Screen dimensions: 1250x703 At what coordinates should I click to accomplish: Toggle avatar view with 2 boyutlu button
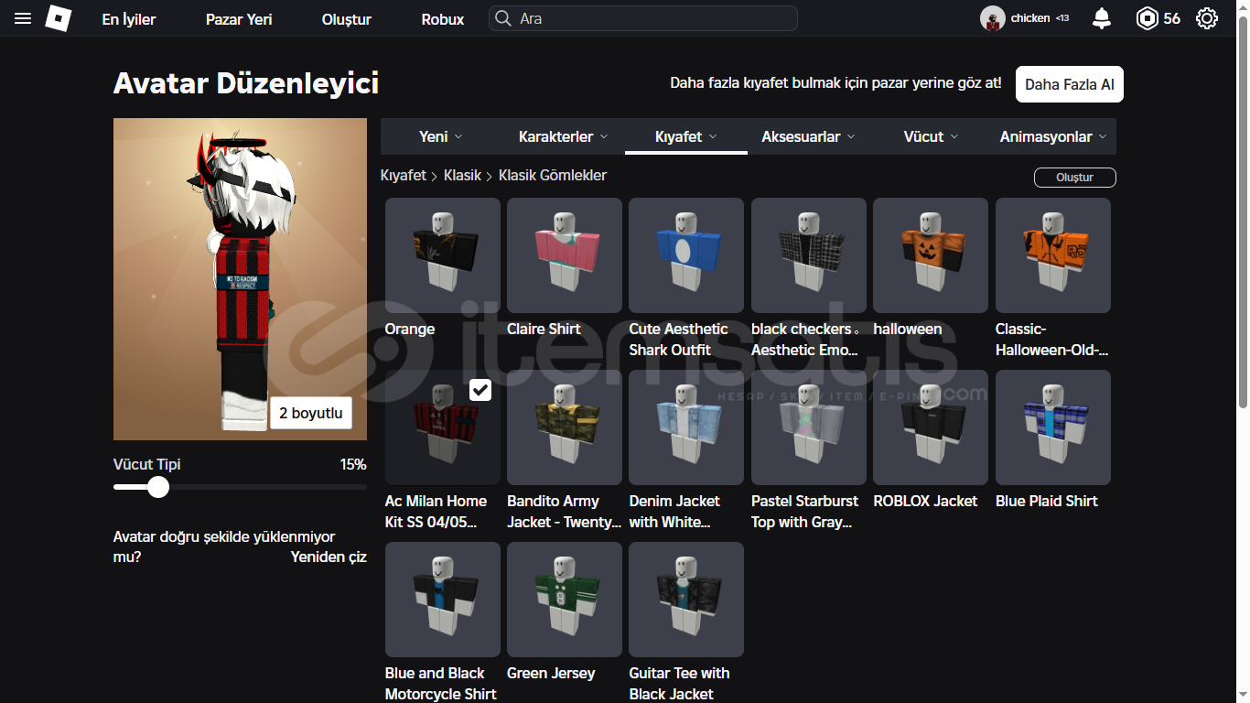311,413
